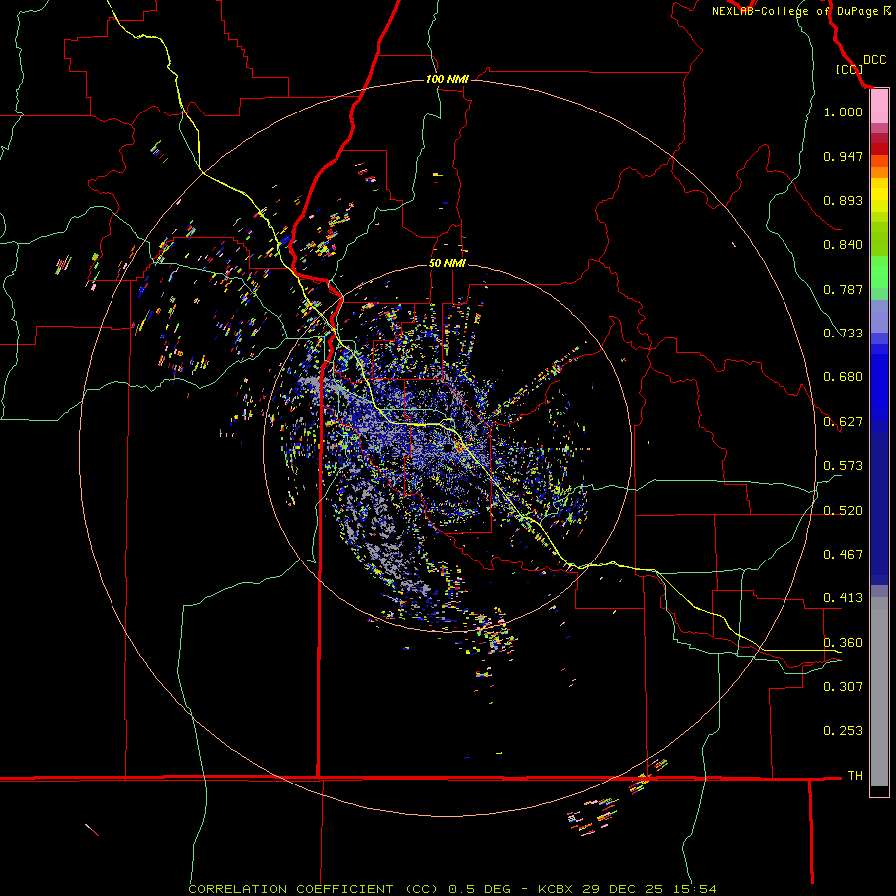This screenshot has height=896, width=896.
Task: Click the 0.787 scale value
Action: click(843, 289)
